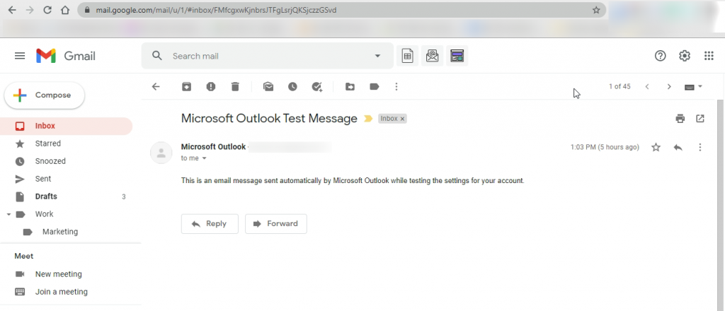Delete the email using the trash icon
The image size is (725, 311).
235,86
